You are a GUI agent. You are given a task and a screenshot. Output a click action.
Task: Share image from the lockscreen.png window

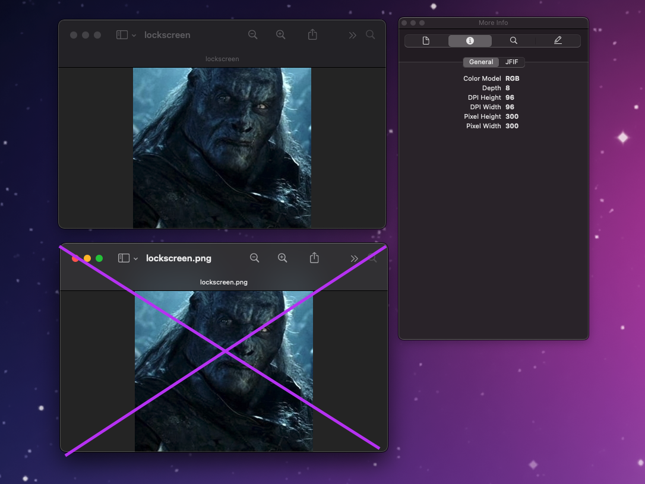coord(314,258)
